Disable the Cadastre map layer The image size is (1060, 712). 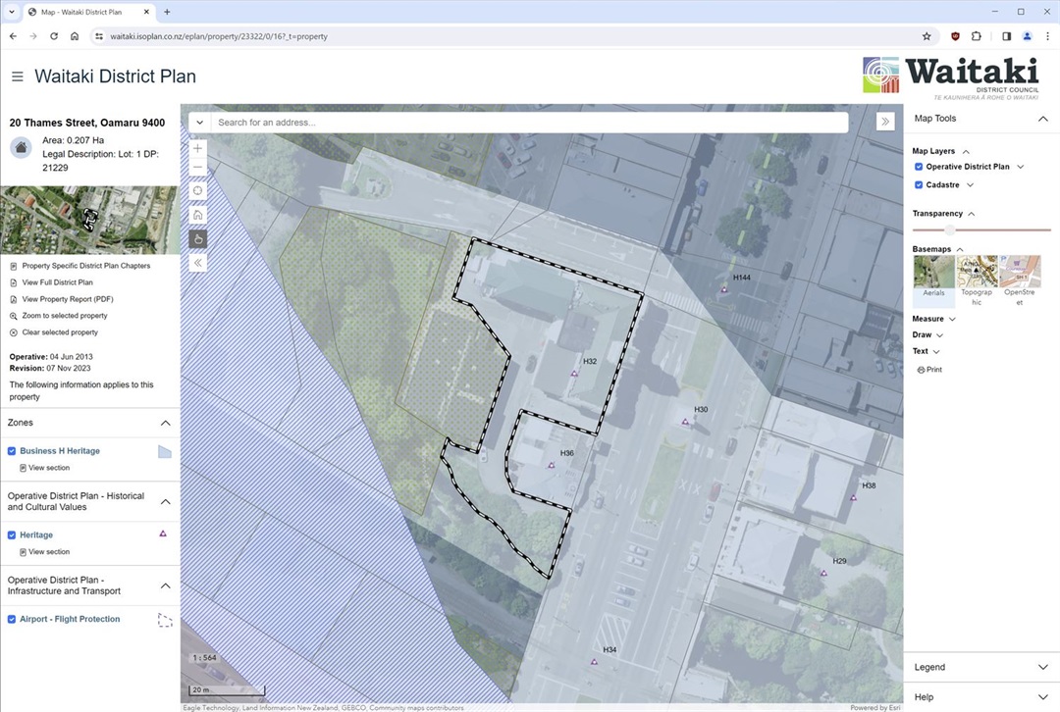click(x=919, y=184)
